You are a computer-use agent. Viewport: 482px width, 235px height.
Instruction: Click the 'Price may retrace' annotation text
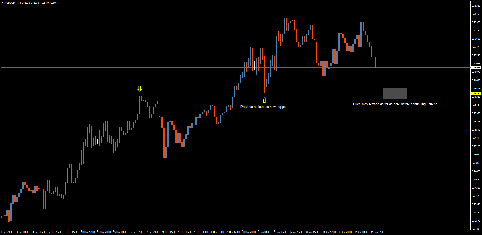395,104
